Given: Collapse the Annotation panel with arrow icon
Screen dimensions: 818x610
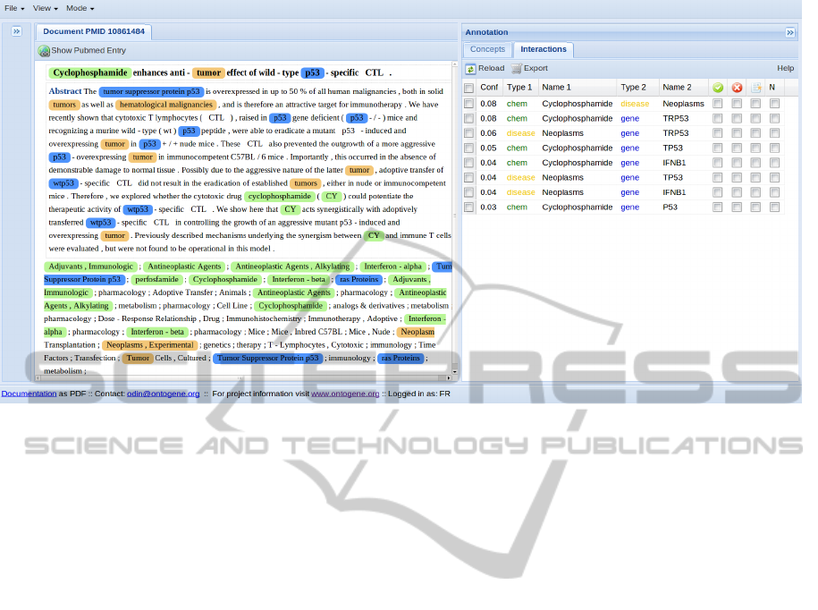Looking at the screenshot, I should (x=790, y=32).
